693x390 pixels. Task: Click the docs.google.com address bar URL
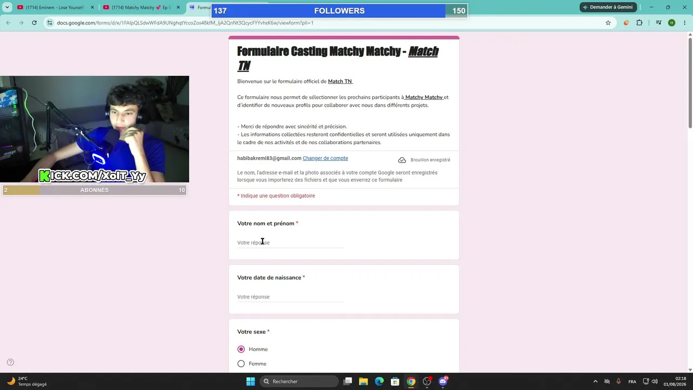185,23
